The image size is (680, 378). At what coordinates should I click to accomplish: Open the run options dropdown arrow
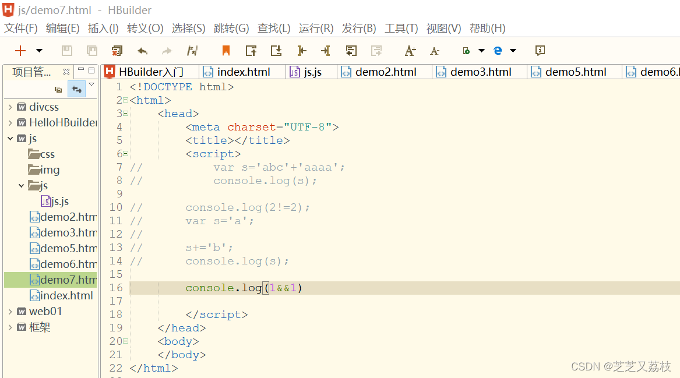pos(481,51)
